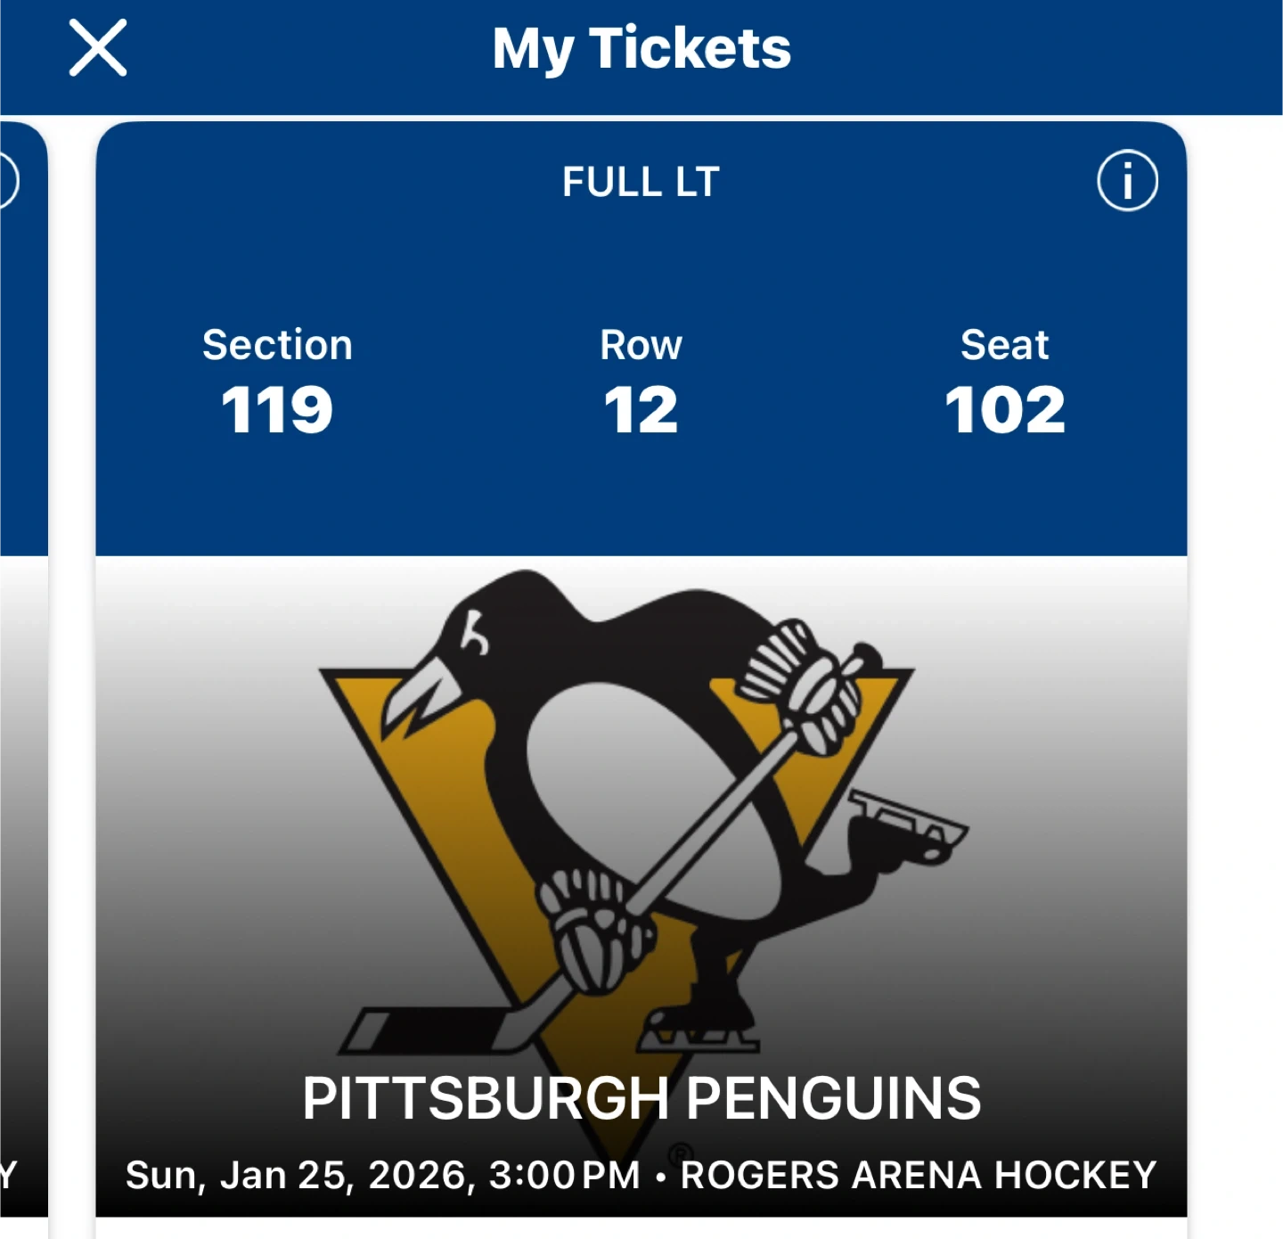Select the FULL LT ticket type label
This screenshot has height=1239, width=1283.
pos(641,182)
